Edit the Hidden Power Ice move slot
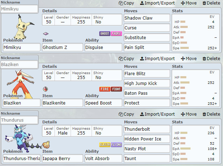Image resolution: width=223 pixels, height=166 pixels. tap(147, 139)
